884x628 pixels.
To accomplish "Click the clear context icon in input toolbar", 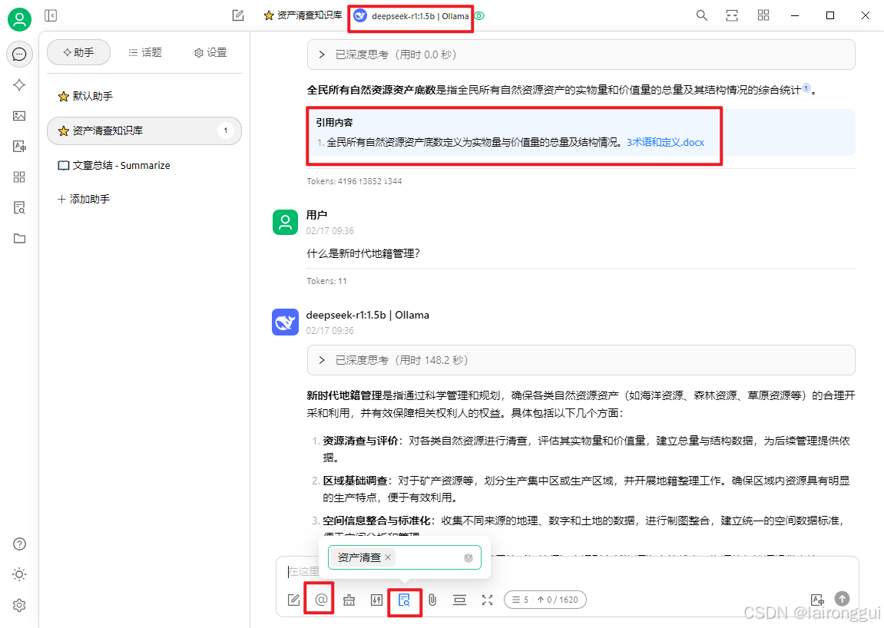I will click(459, 600).
